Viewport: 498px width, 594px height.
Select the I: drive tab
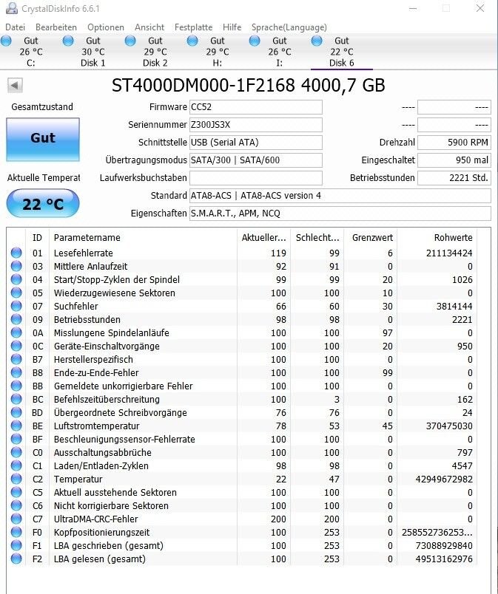click(x=280, y=52)
